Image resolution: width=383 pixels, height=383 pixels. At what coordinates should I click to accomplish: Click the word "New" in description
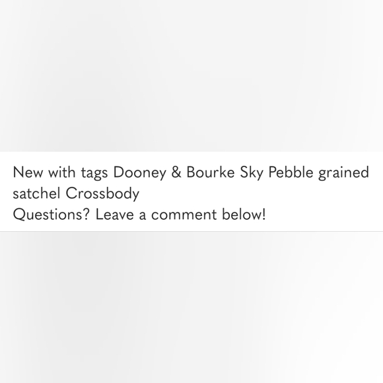pos(28,172)
